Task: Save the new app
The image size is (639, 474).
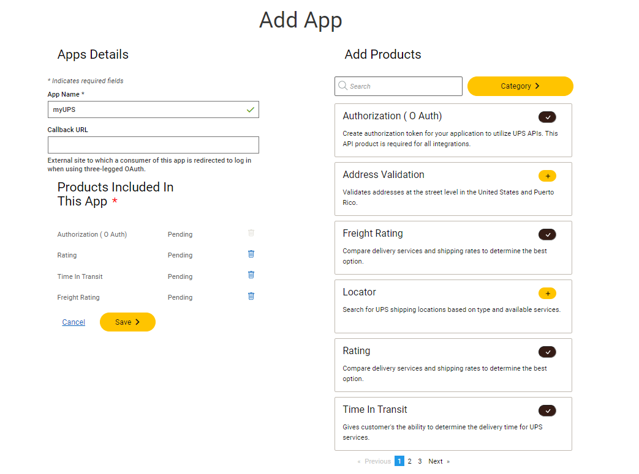Action: click(x=127, y=322)
